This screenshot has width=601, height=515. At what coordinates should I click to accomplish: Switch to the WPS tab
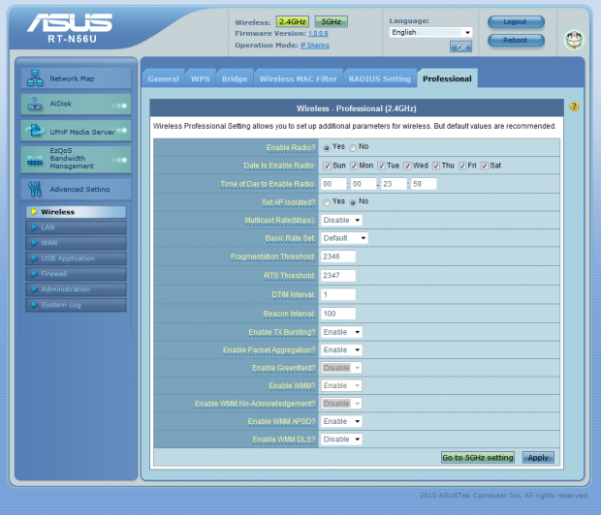201,78
